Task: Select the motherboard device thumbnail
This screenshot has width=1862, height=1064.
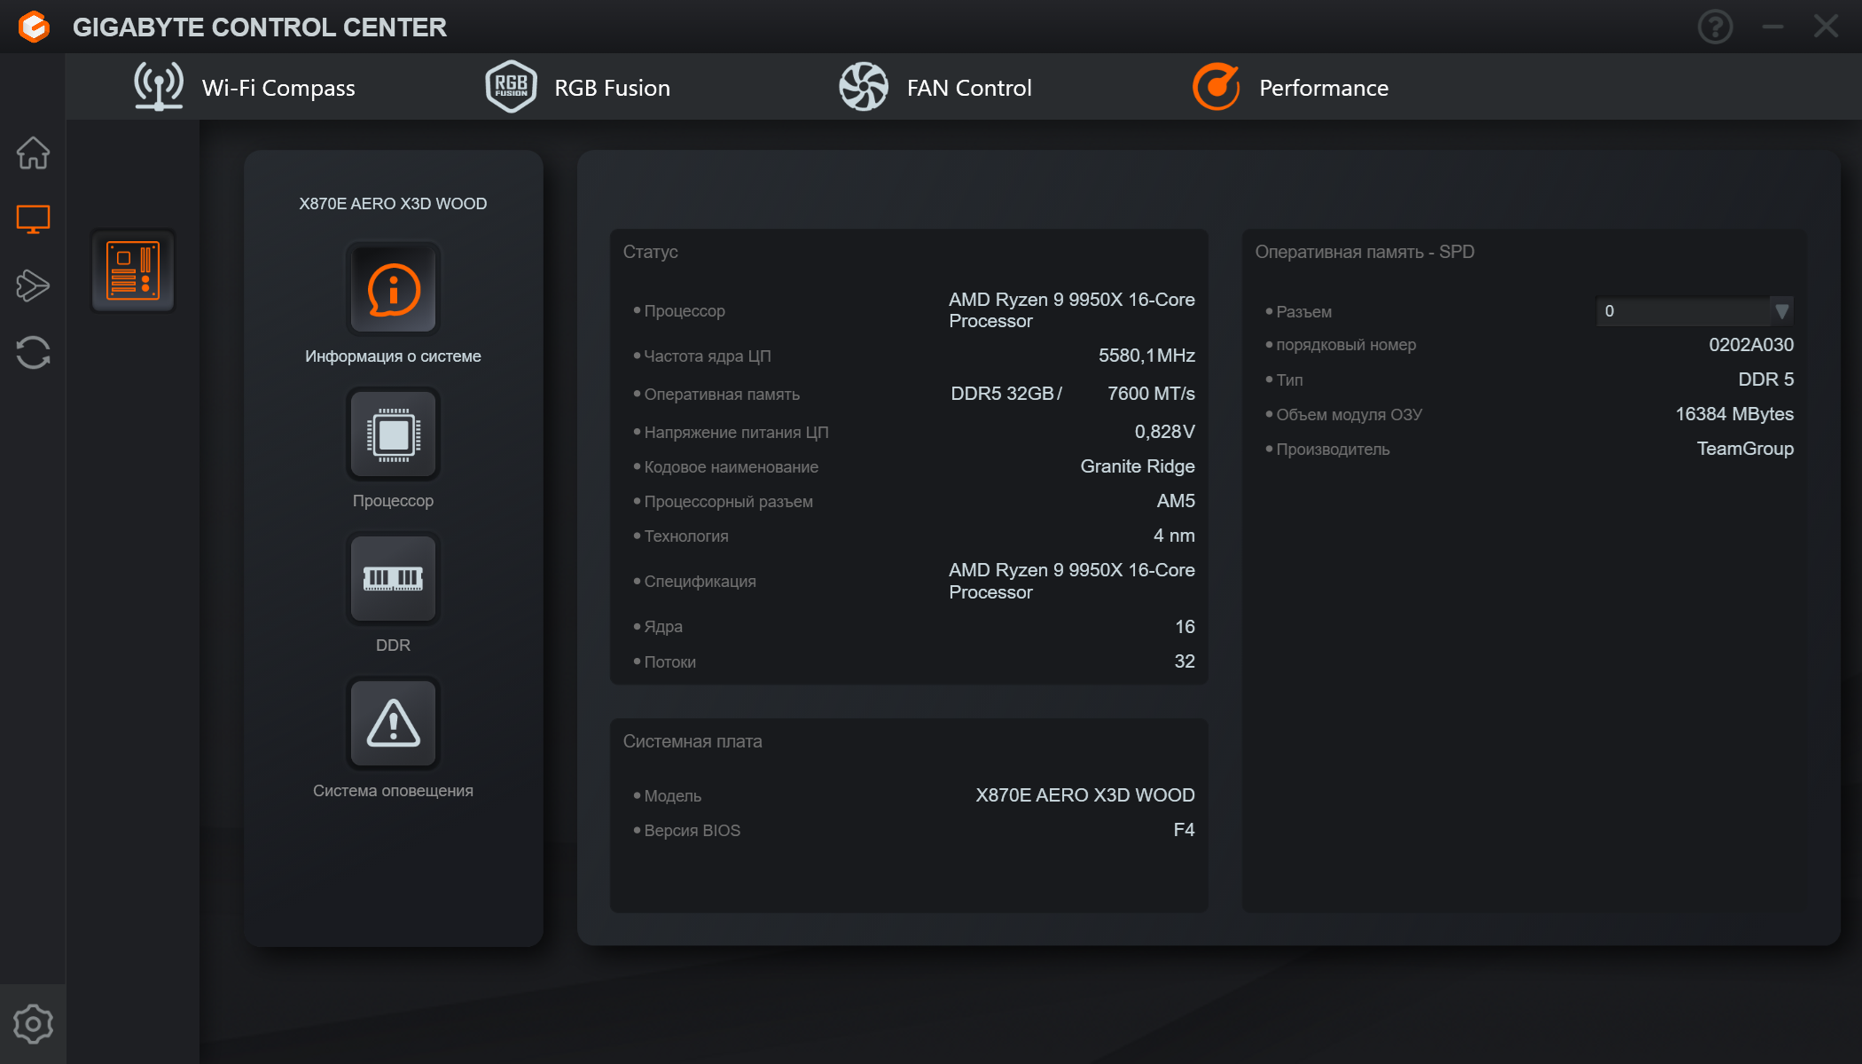Action: click(x=133, y=270)
